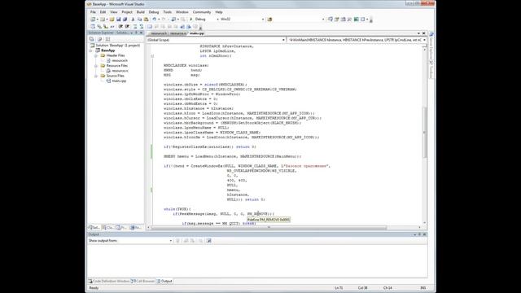Viewport: 521px width, 293px height.
Task: Click Solution Explorer View Class Diagram icon
Action: tap(107, 39)
